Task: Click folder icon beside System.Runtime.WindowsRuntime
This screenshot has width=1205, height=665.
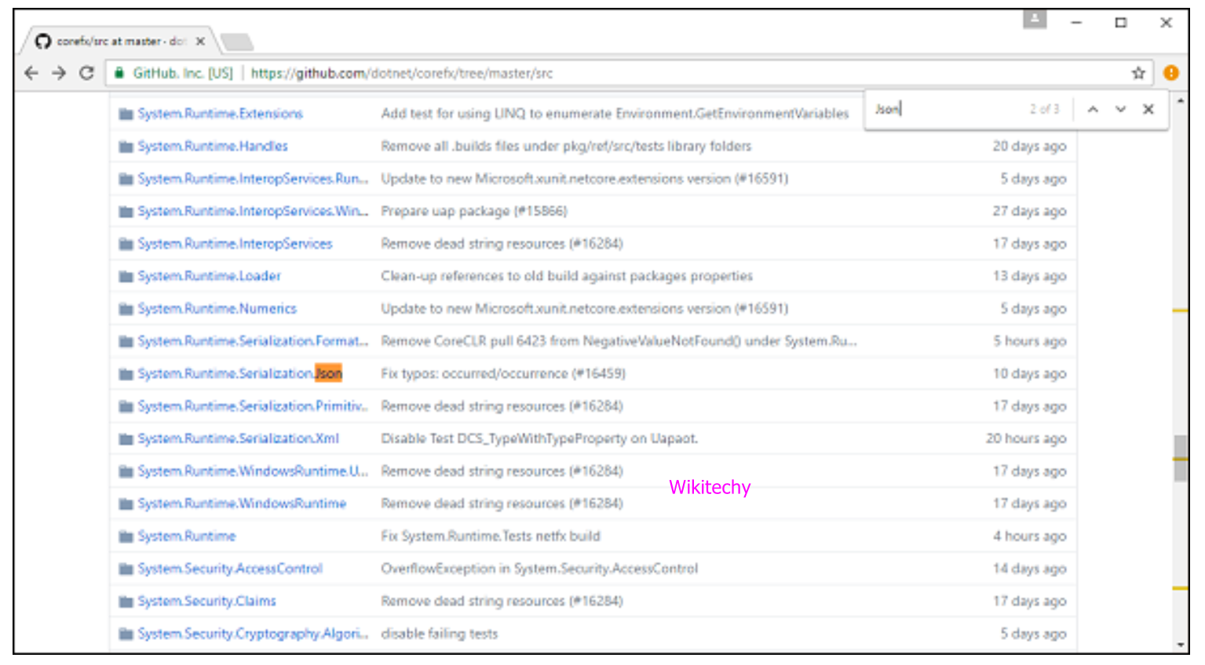Action: click(126, 503)
